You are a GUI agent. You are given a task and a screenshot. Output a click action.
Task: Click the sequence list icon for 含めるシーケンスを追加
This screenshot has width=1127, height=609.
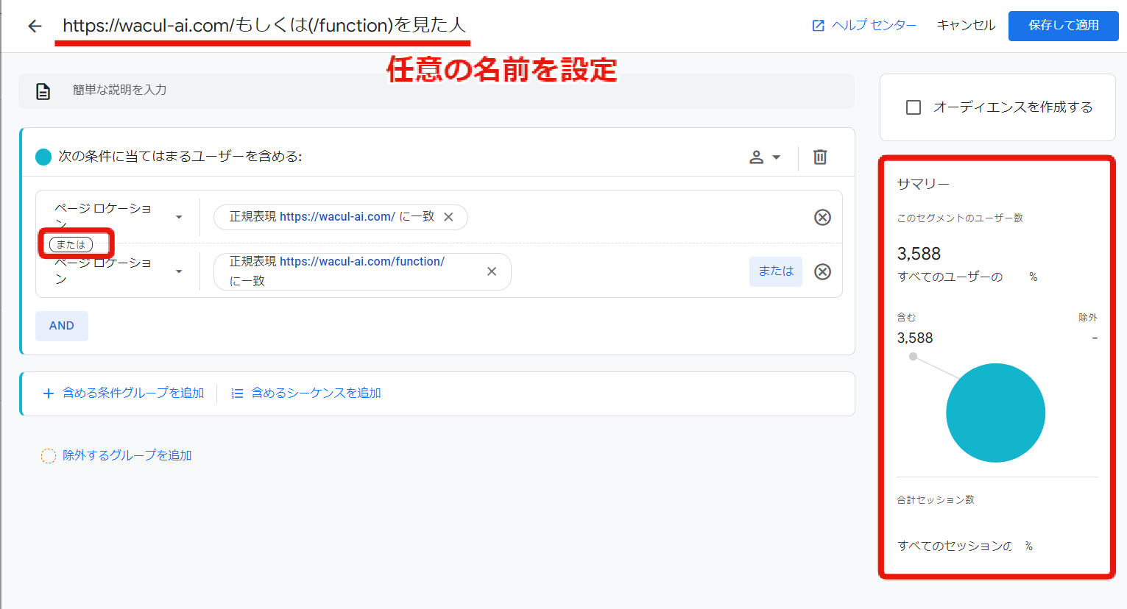(x=236, y=393)
